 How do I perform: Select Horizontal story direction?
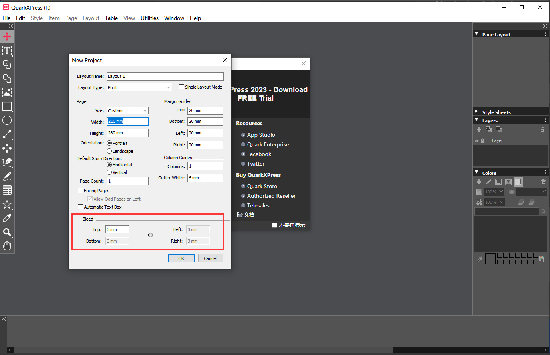[109, 165]
